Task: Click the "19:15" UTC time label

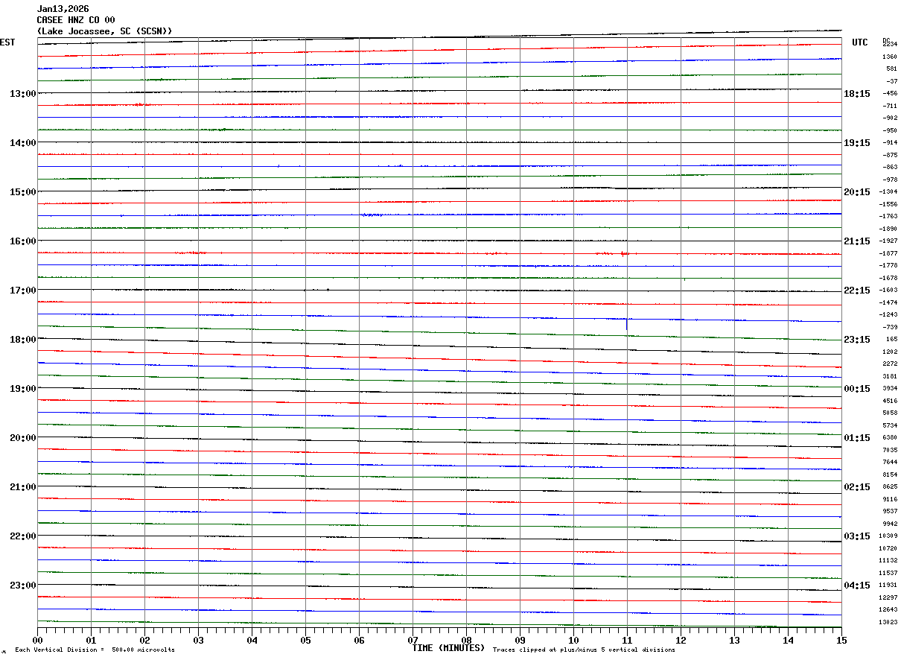Action: pos(857,143)
